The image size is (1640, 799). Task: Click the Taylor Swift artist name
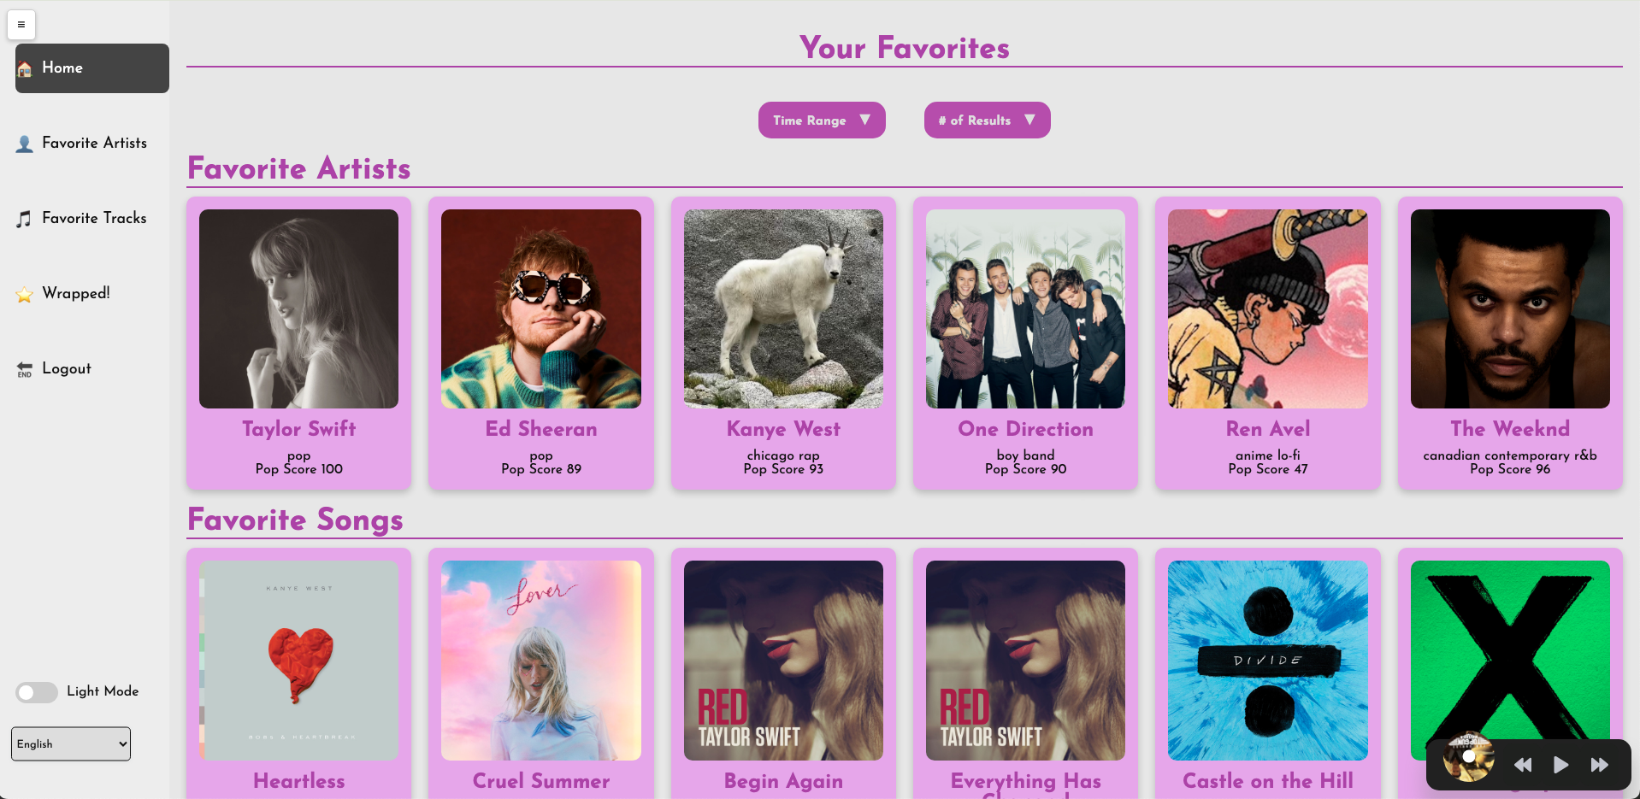[x=298, y=429]
